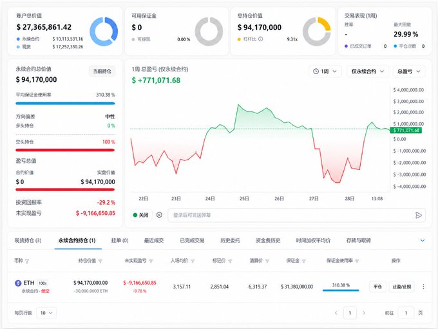
Task: Sort by 持仓价值 column icon
Action: (x=100, y=261)
